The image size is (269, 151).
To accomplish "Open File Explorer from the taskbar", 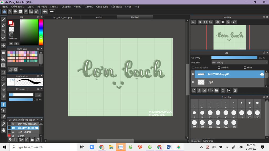I will (x=111, y=147).
